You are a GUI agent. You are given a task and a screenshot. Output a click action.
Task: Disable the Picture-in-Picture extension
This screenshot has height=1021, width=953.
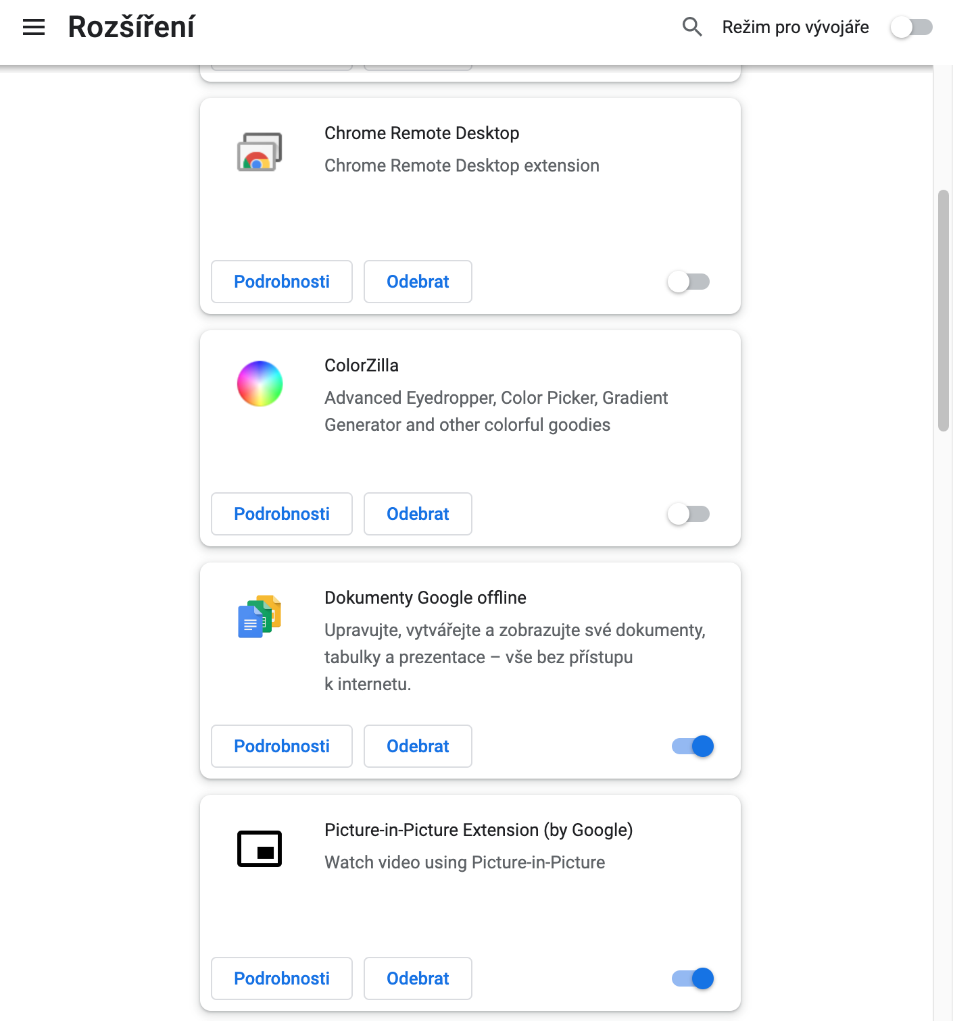click(x=693, y=978)
